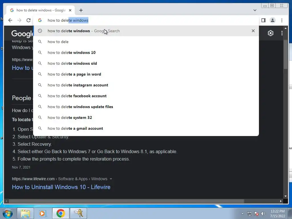Image resolution: width=292 pixels, height=219 pixels.
Task: Expand the dropdown arrow next to lifewire.com breadcrumb
Action: [111, 179]
